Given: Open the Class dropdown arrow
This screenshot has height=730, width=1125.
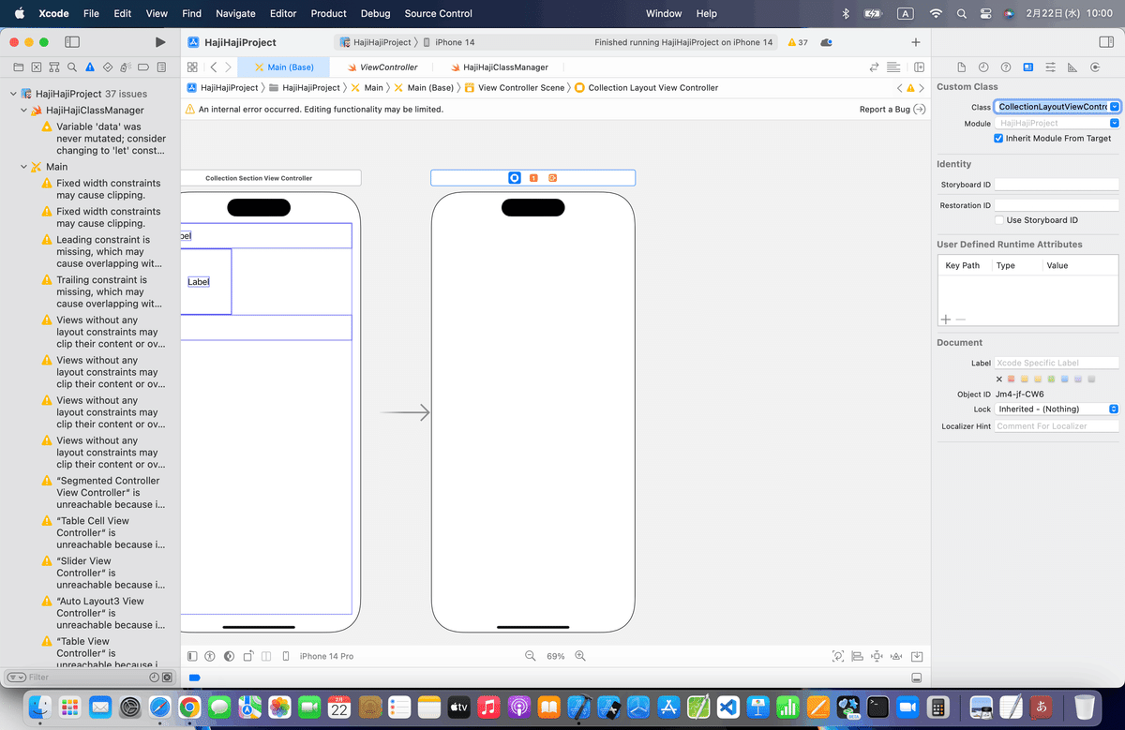Looking at the screenshot, I should click(1114, 107).
